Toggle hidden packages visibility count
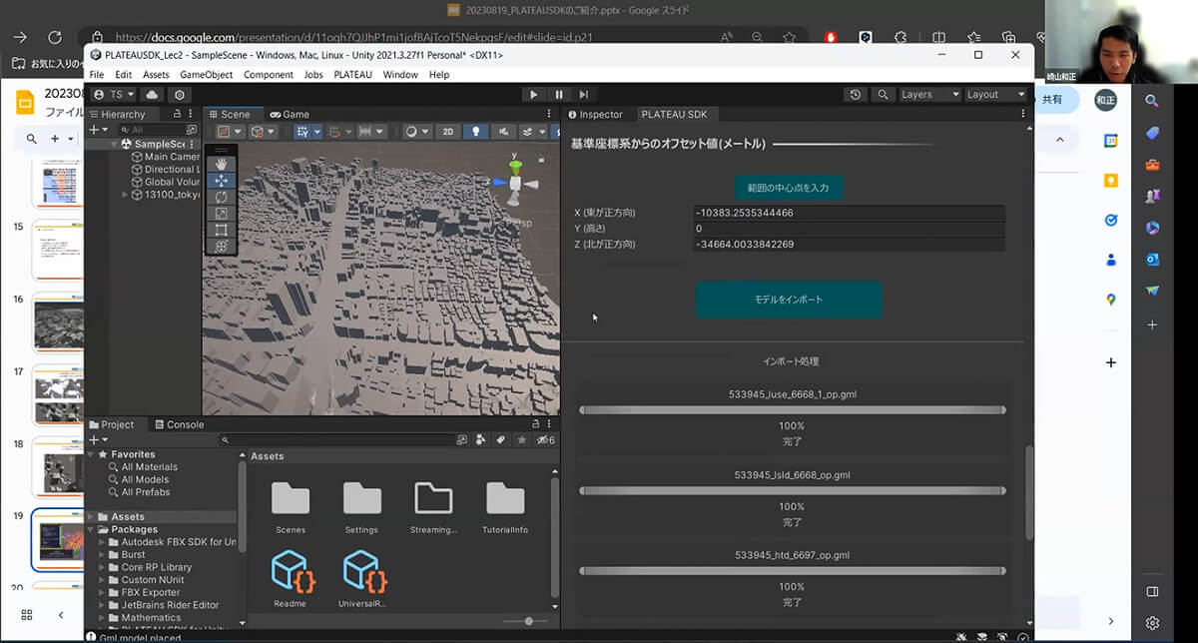Image resolution: width=1198 pixels, height=643 pixels. pyautogui.click(x=546, y=439)
